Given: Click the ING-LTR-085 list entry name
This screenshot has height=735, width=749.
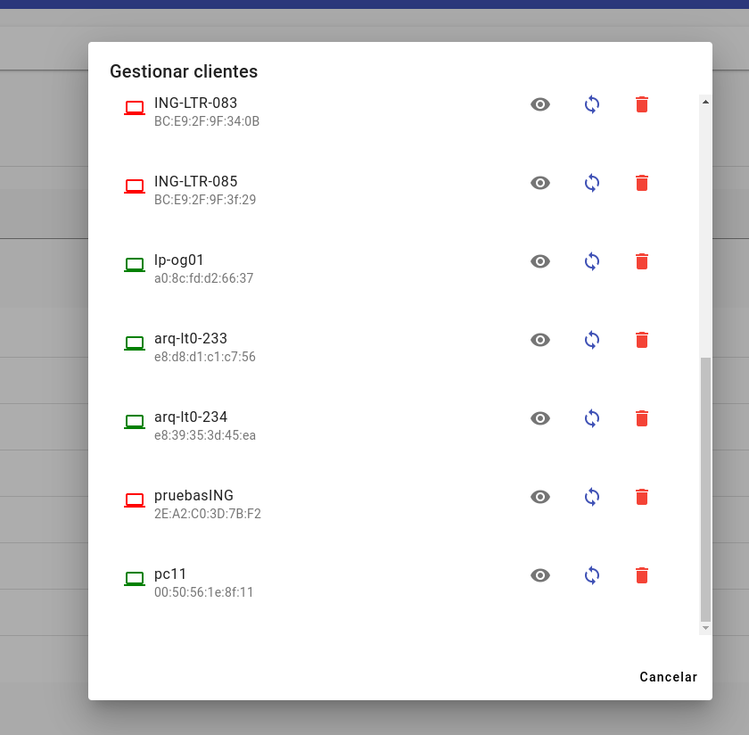Looking at the screenshot, I should (195, 181).
